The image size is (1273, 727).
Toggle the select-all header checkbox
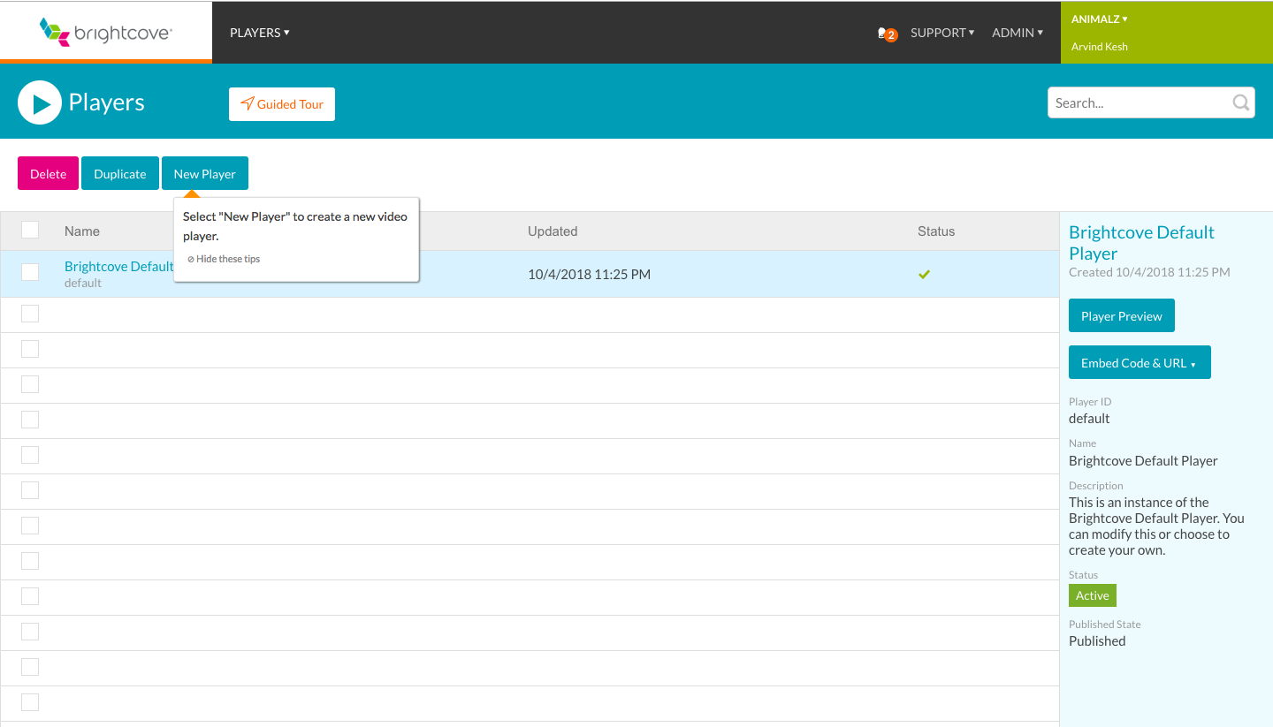point(30,230)
